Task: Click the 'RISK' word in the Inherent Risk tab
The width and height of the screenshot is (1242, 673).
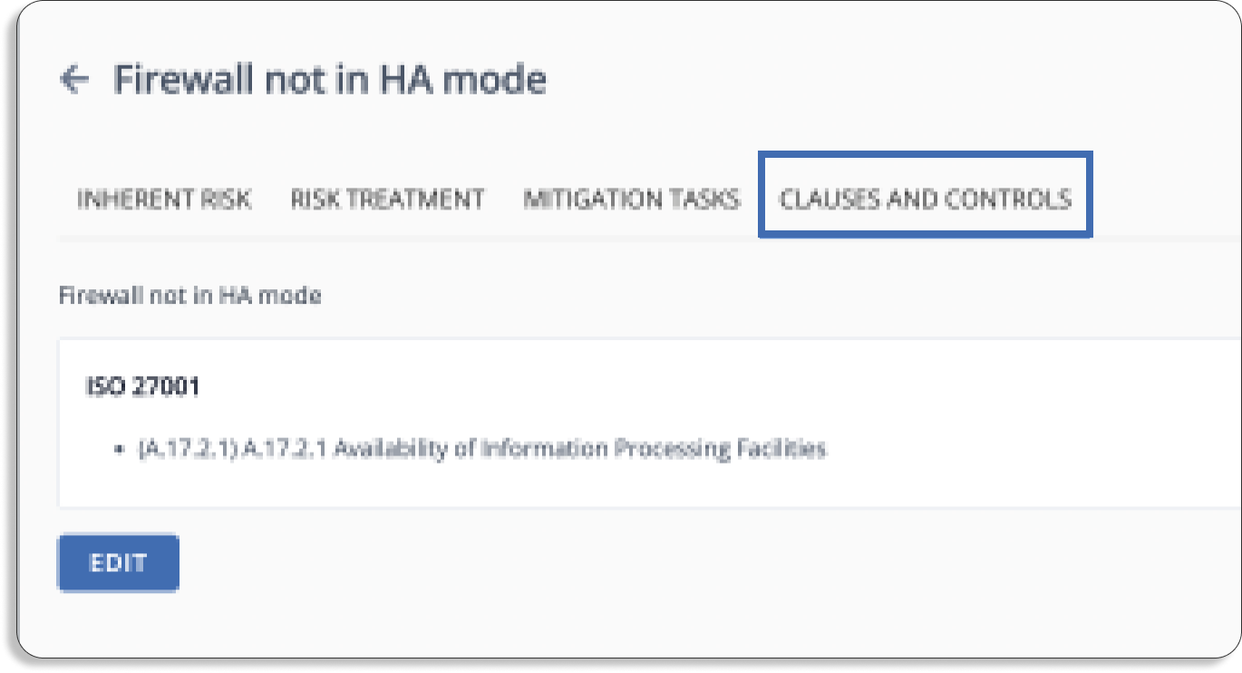Action: [227, 199]
